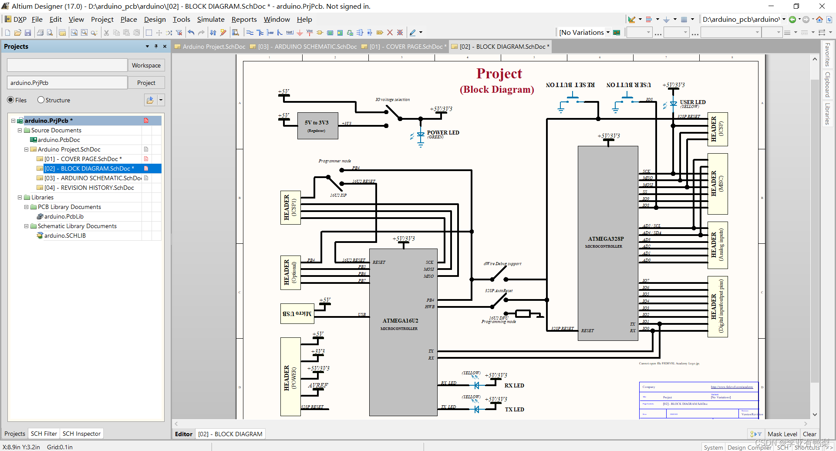
Task: Navigate up/down hierarchy icon
Action: (x=213, y=33)
